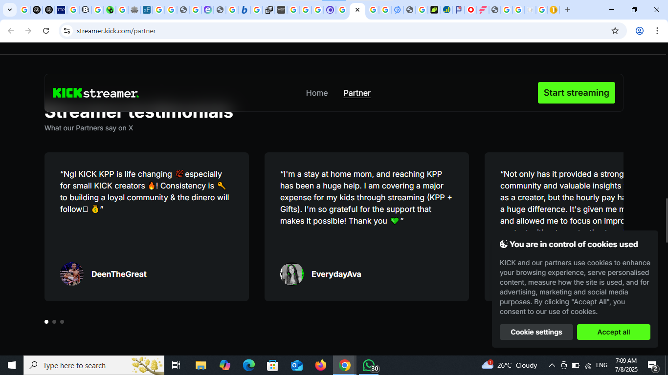
Task: Show hidden system tray icons
Action: point(552,365)
